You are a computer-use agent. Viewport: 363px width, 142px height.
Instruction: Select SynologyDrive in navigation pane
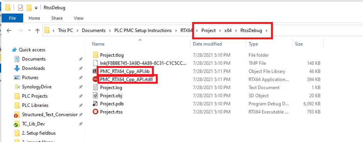coord(37,87)
